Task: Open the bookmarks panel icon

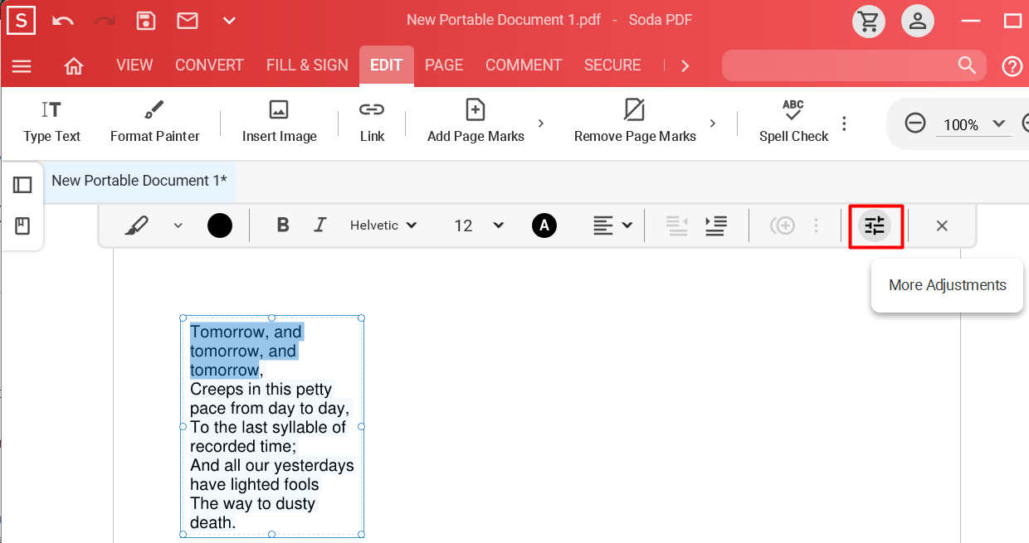Action: point(22,224)
